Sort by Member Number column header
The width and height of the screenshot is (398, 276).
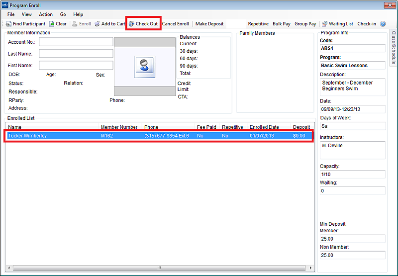(x=120, y=127)
